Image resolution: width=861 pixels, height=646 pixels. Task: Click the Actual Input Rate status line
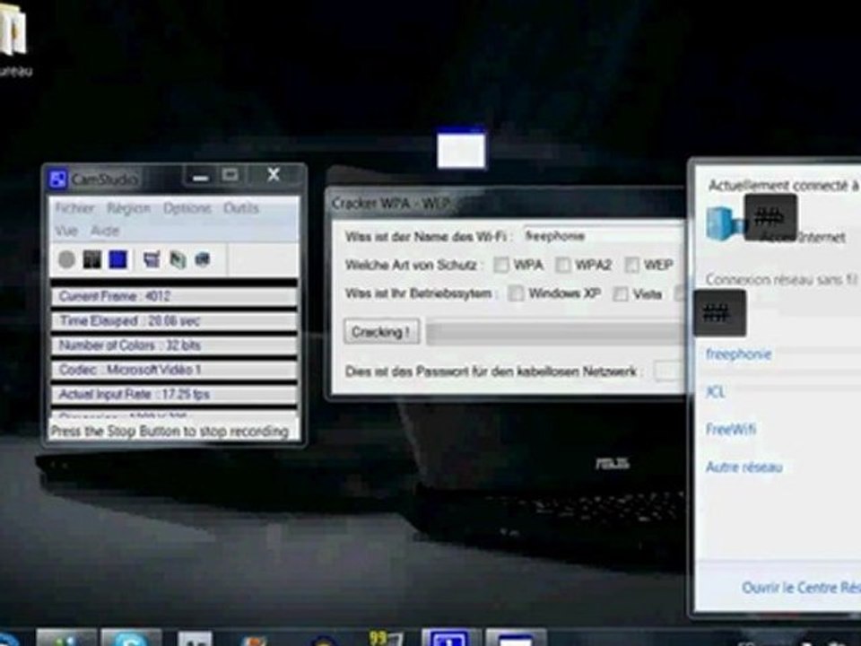pyautogui.click(x=174, y=395)
